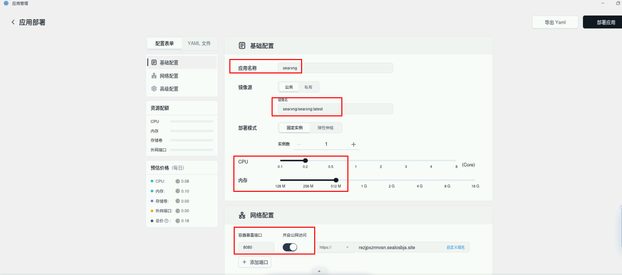Click the 添加端口 button
622x275 pixels.
click(x=255, y=262)
